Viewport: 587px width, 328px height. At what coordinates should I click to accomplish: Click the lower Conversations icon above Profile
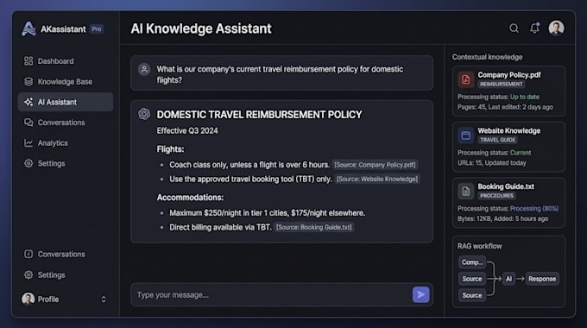(28, 255)
